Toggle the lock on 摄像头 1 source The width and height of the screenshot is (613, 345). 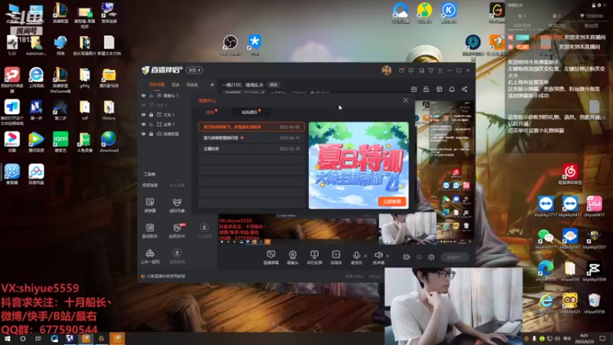[151, 96]
